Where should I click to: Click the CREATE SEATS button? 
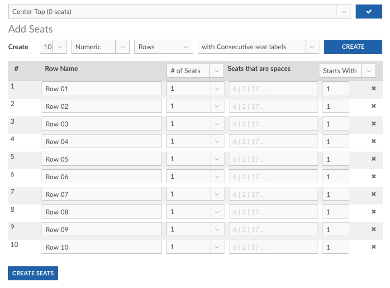(33, 273)
